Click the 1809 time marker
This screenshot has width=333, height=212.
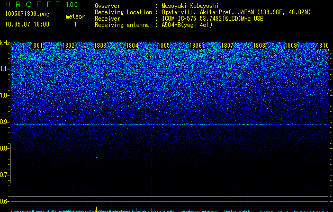click(x=291, y=46)
